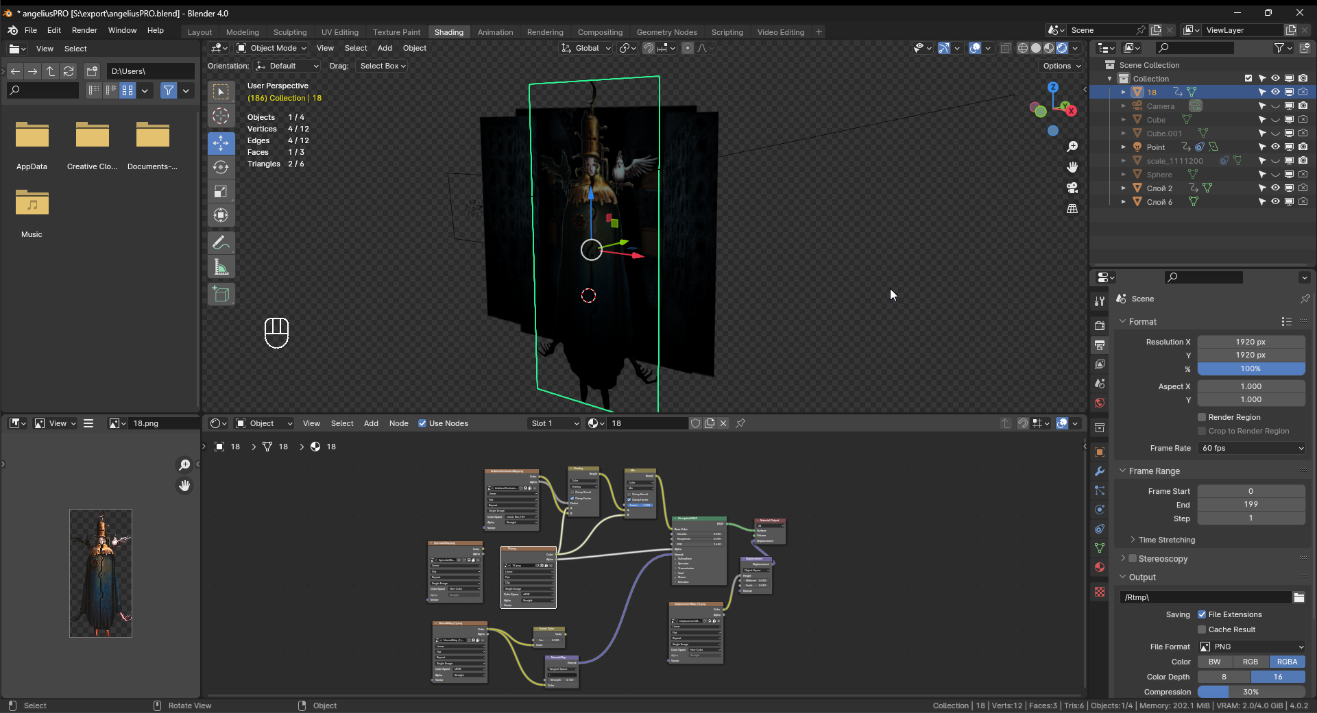
Task: Expand Time Stretching panel
Action: pos(1166,540)
